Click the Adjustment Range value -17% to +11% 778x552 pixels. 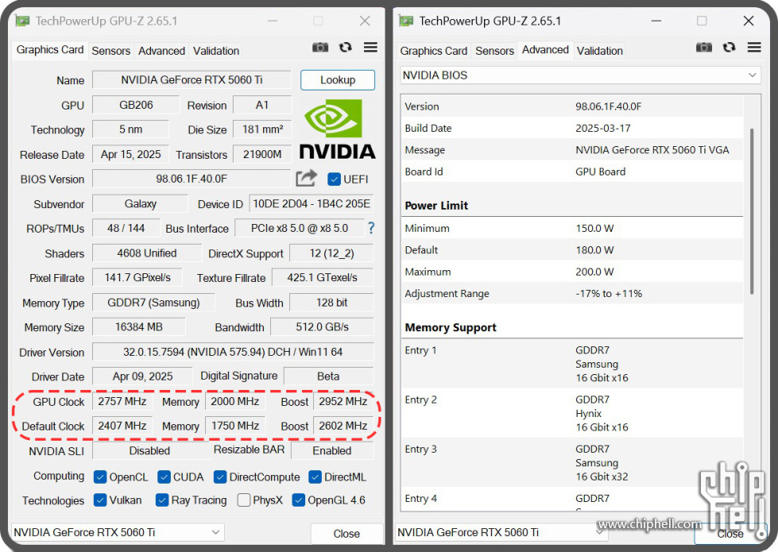click(x=609, y=294)
